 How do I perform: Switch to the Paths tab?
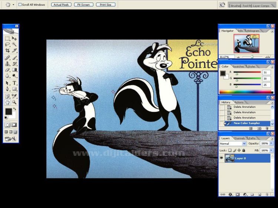tap(252, 138)
